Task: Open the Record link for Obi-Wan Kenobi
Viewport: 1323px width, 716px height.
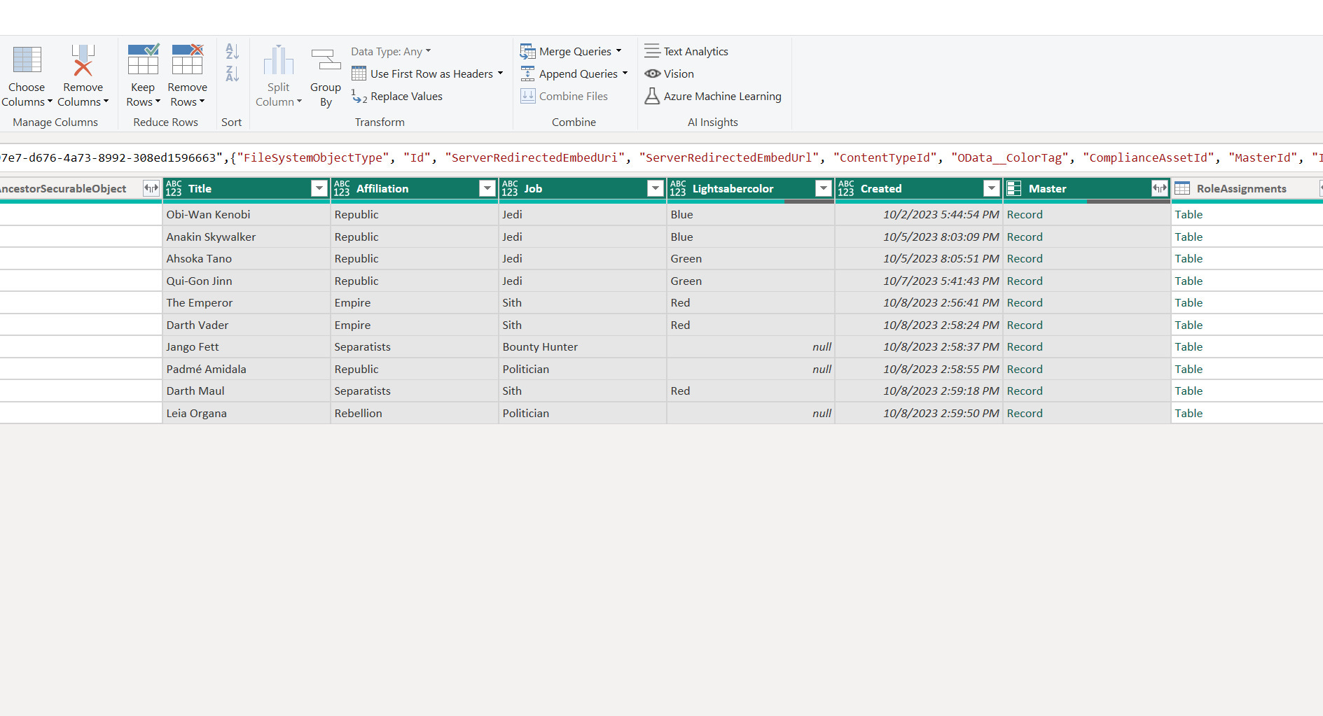Action: click(x=1025, y=214)
